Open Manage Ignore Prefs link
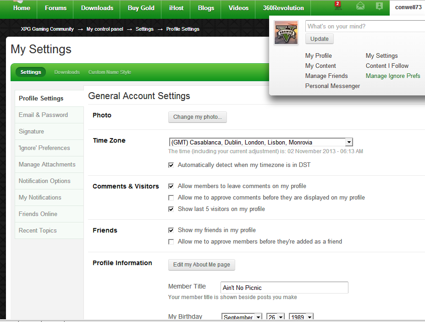Image resolution: width=425 pixels, height=322 pixels. coord(392,76)
